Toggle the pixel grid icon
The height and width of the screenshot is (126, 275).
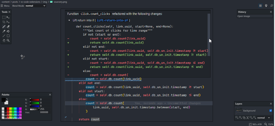point(260,6)
